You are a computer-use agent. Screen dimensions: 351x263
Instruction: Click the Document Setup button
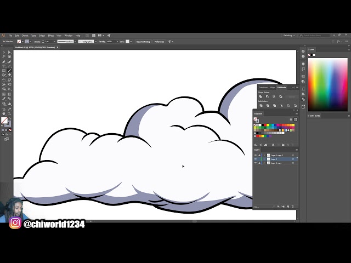(x=143, y=42)
